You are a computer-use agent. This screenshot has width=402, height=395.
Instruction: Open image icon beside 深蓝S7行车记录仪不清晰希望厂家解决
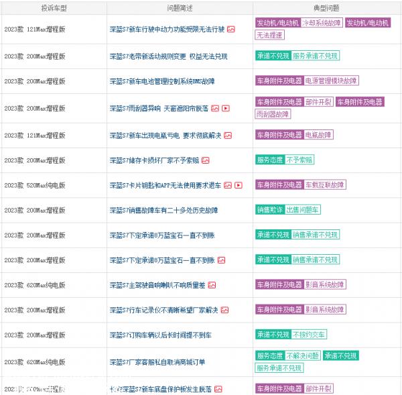[224, 310]
